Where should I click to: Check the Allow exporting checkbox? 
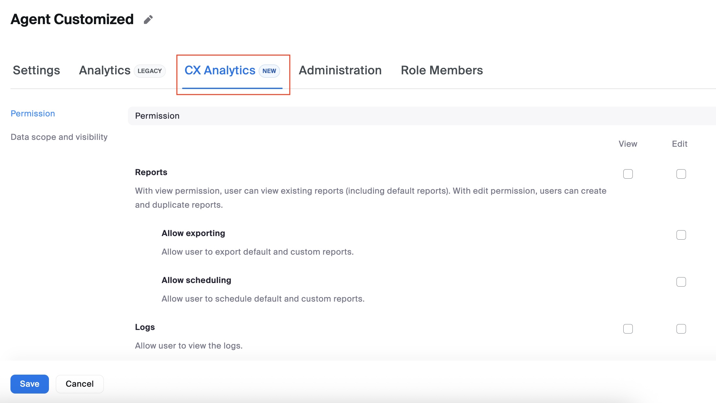[x=681, y=234]
